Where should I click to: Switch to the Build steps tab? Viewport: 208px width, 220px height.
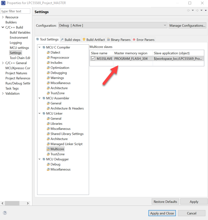coord(71,40)
